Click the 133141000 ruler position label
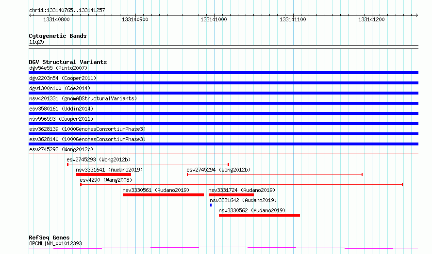Viewport: 432px width, 254px height. pyautogui.click(x=214, y=19)
